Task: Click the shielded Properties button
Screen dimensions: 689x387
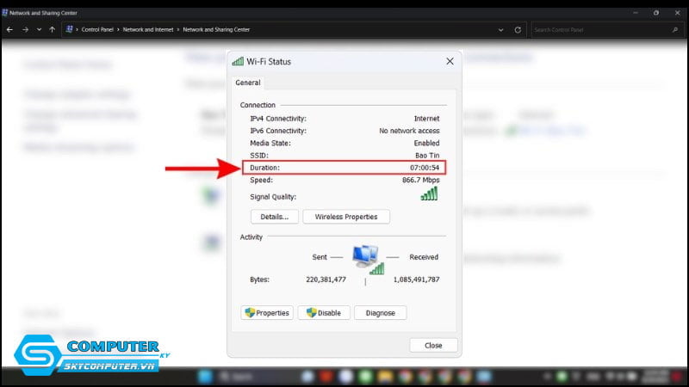Action: [267, 313]
